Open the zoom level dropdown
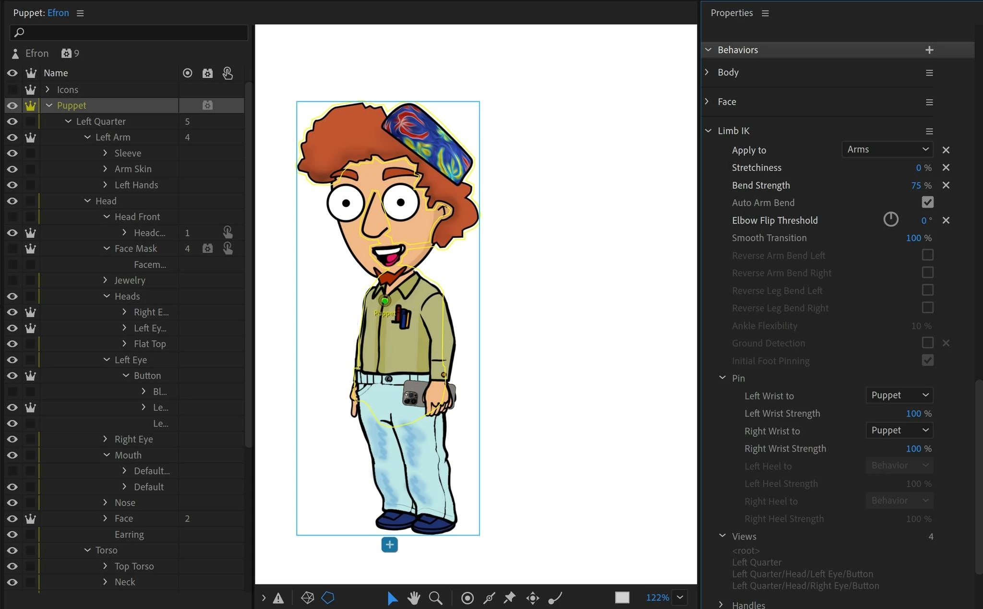Image resolution: width=983 pixels, height=609 pixels. point(680,597)
